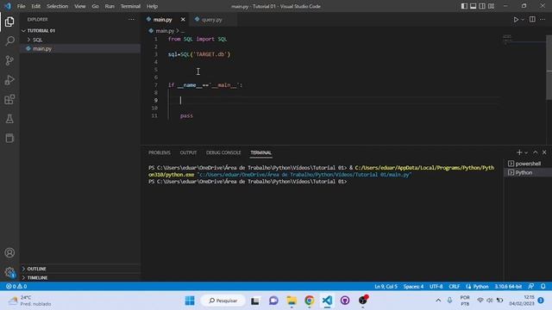Run Python file with play button
Screen dimensions: 552x310
point(516,20)
